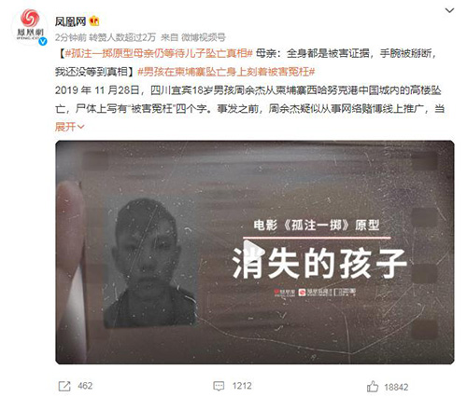
Task: Click the repost share icon
Action: point(64,386)
